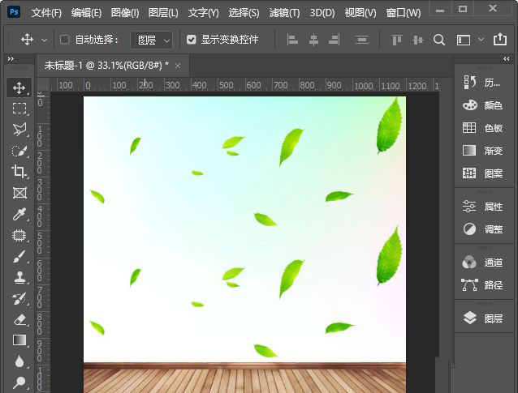Open the 图层 auto-select dropdown

152,40
